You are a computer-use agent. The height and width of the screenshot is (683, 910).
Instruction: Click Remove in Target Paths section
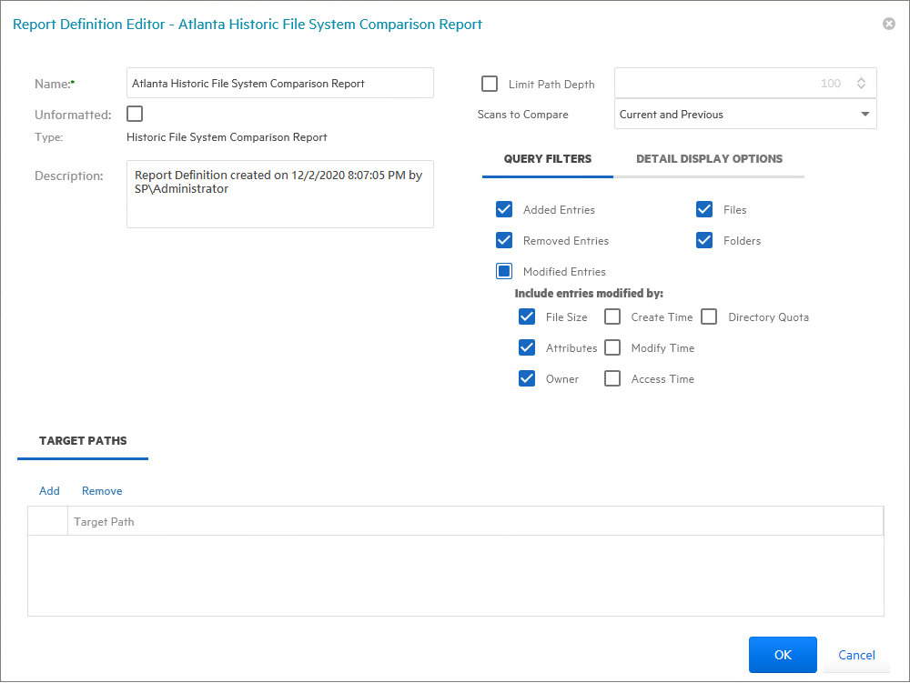102,491
